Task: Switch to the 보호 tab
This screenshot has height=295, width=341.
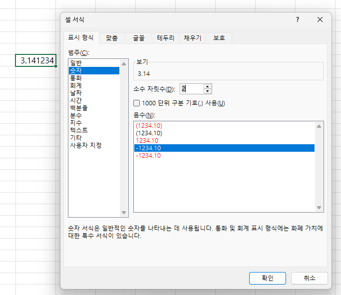Action: click(x=219, y=38)
